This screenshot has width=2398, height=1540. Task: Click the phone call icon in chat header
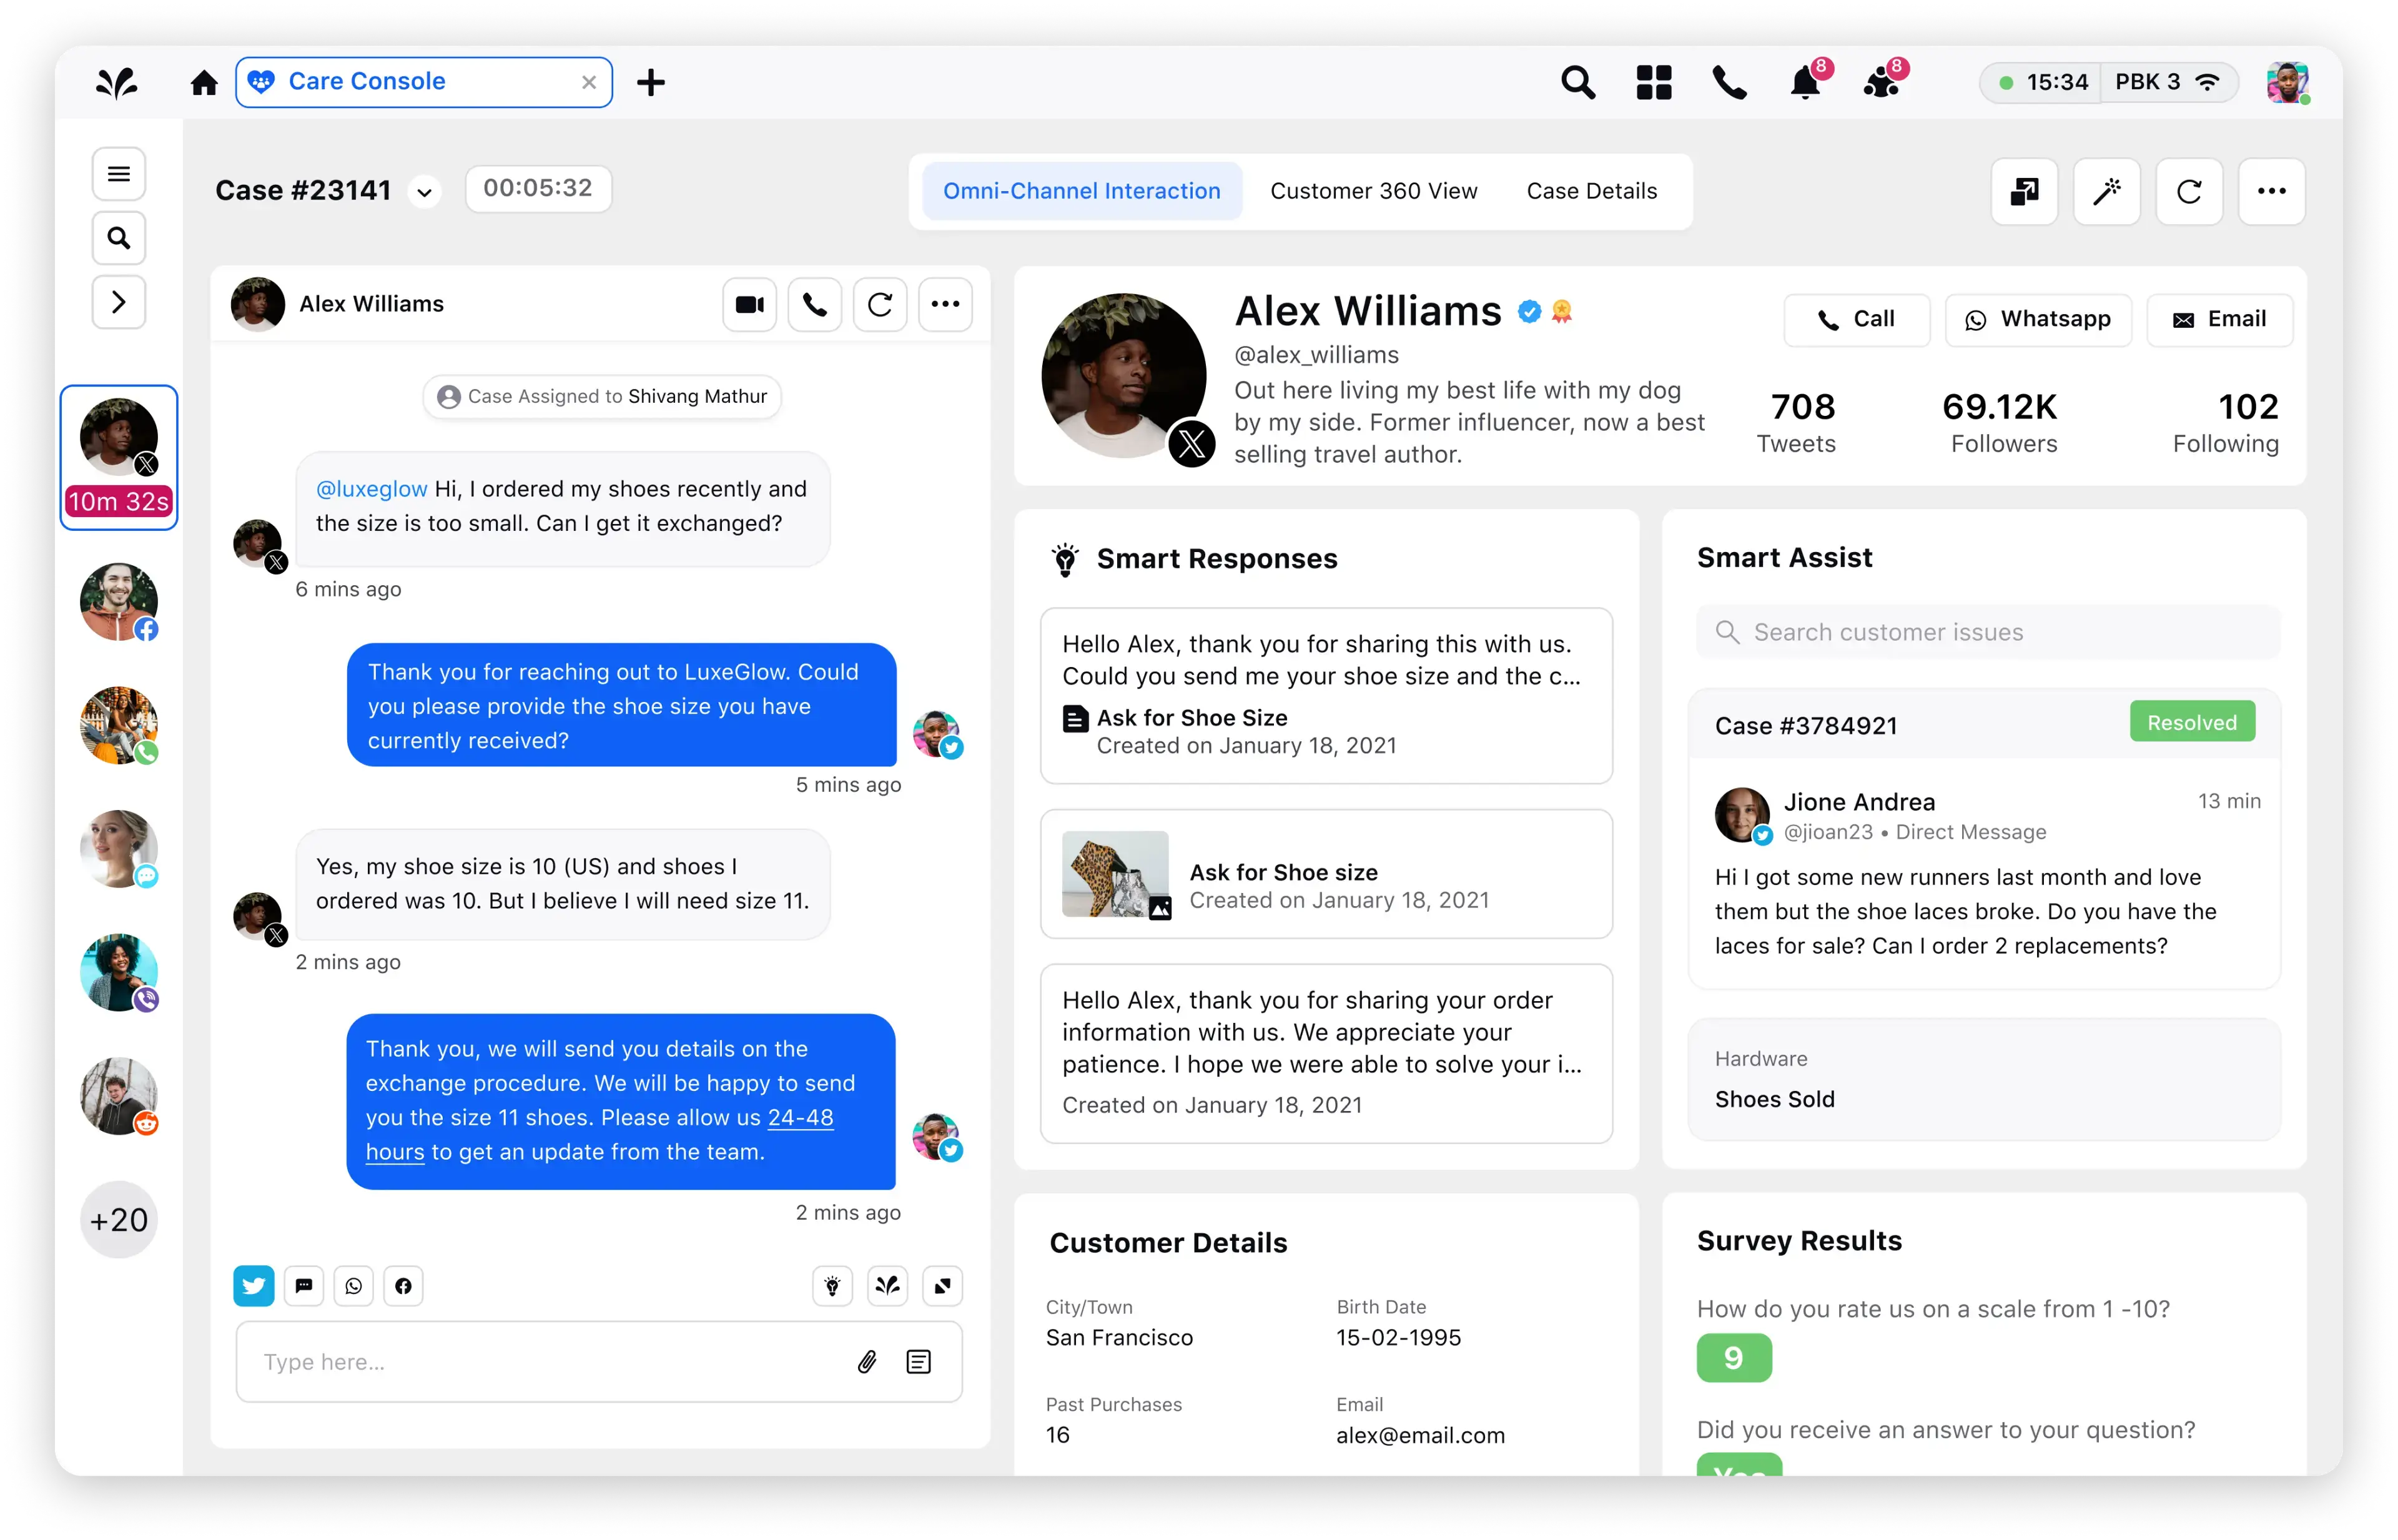[x=814, y=304]
